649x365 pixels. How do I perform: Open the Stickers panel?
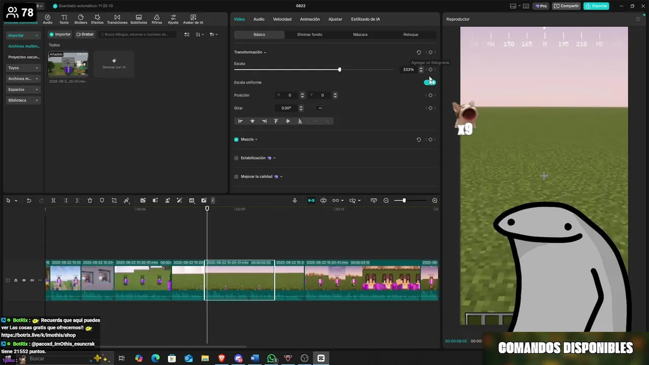(x=81, y=19)
